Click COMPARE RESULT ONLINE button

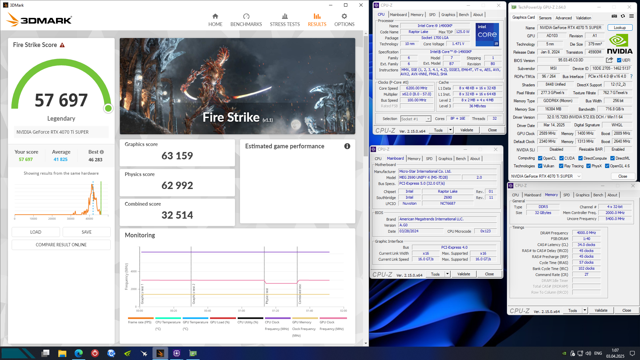click(x=61, y=245)
